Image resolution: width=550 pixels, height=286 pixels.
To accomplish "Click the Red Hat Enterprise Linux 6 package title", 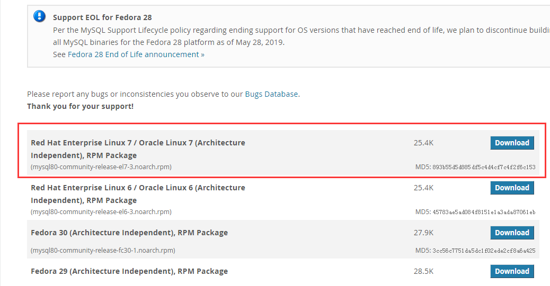I will coord(138,194).
